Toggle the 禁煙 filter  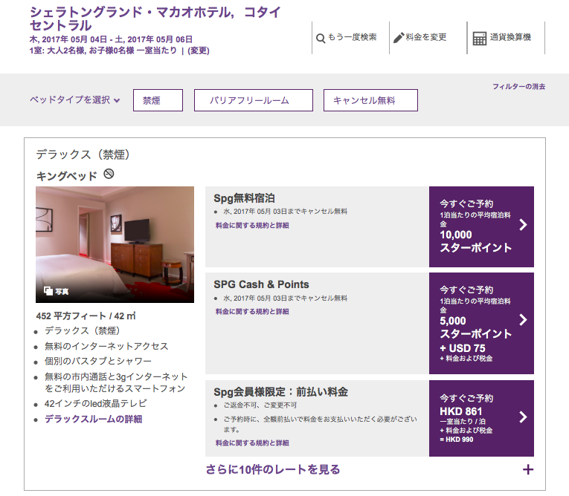click(x=158, y=100)
